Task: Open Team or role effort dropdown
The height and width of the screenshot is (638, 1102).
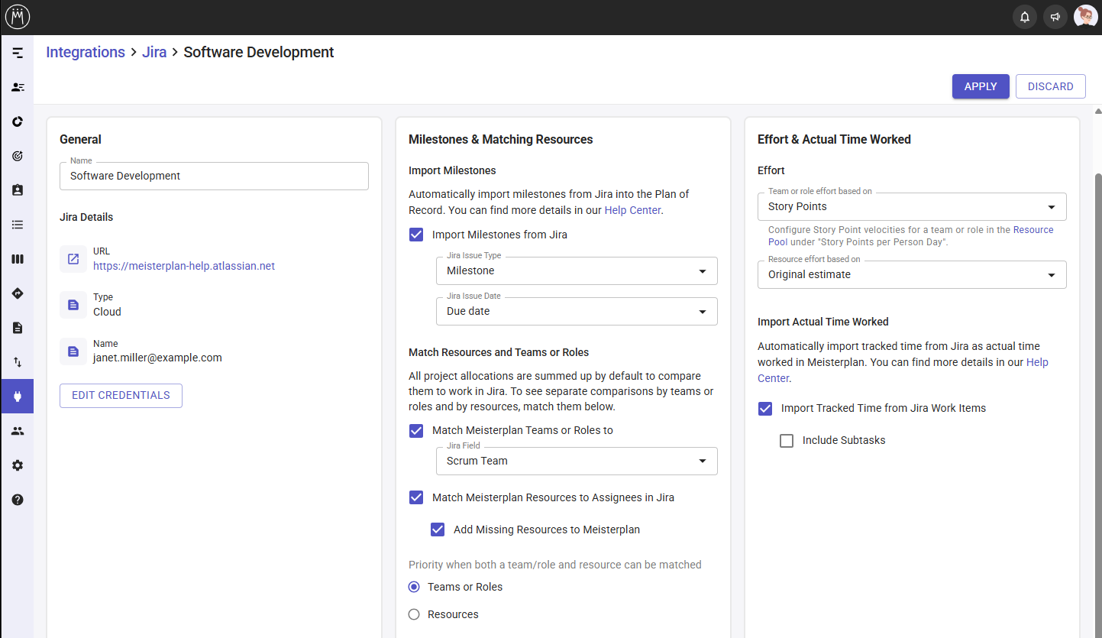Action: (912, 206)
